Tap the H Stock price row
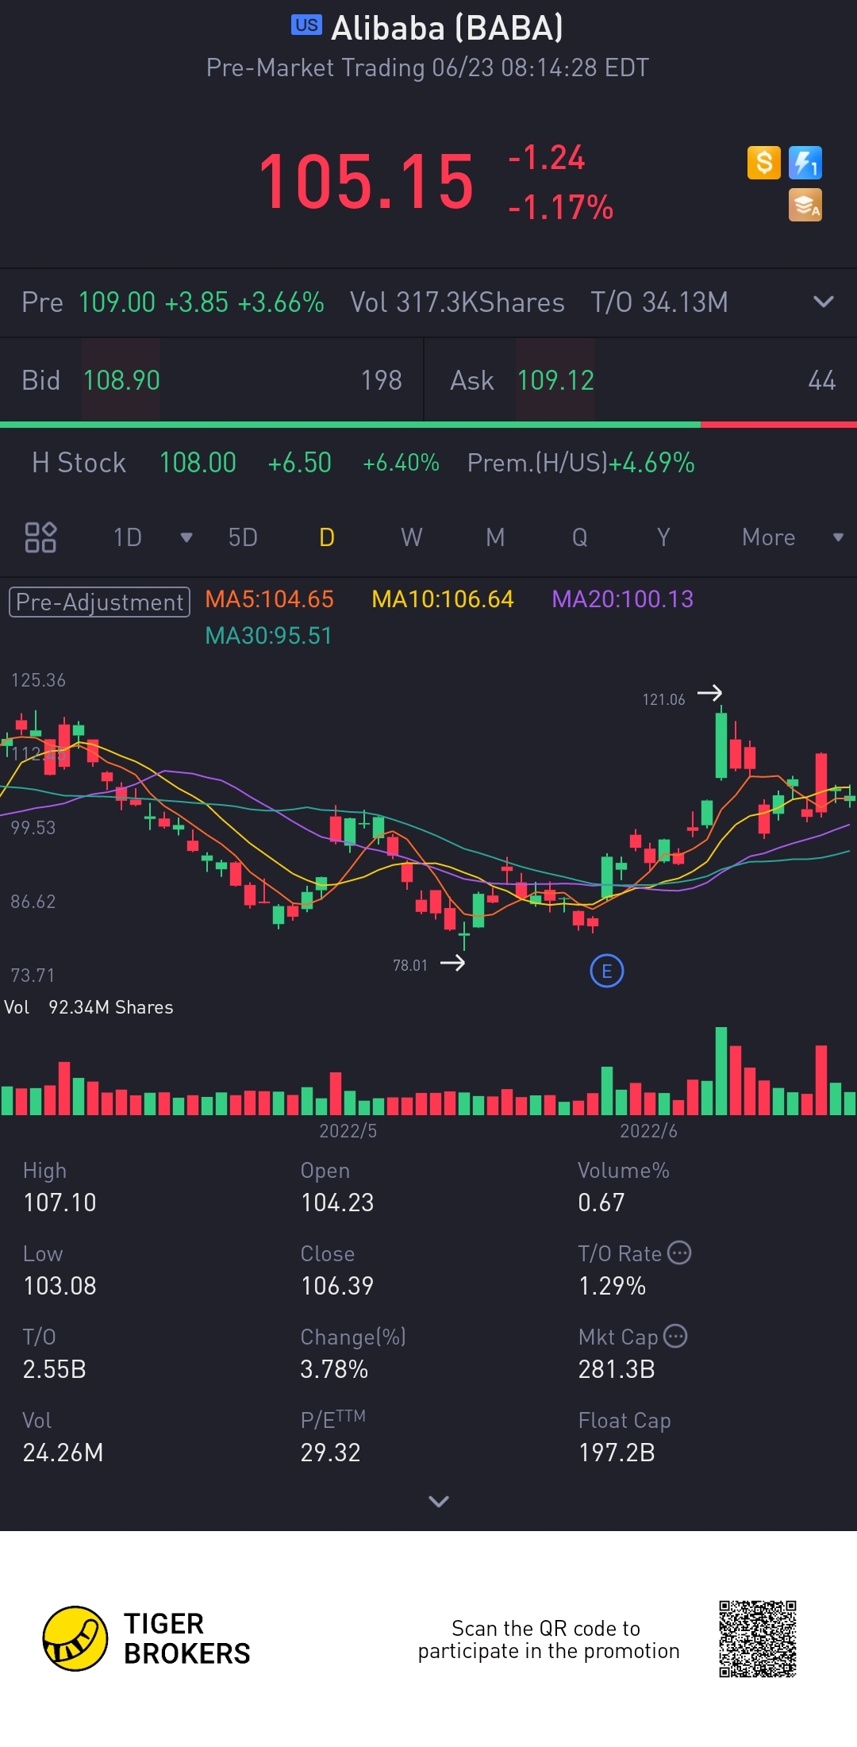This screenshot has height=1747, width=857. pyautogui.click(x=428, y=463)
